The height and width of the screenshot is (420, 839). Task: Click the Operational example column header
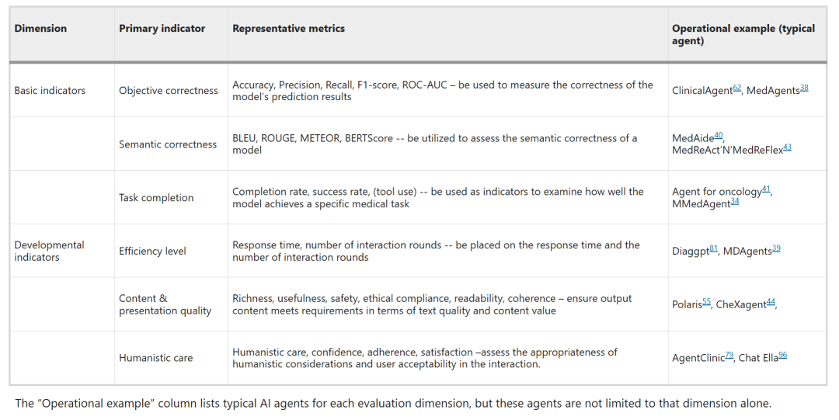coord(743,34)
